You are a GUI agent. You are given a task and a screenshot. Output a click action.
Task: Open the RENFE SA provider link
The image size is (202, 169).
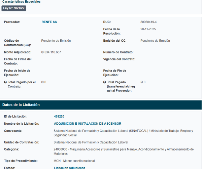[49, 22]
